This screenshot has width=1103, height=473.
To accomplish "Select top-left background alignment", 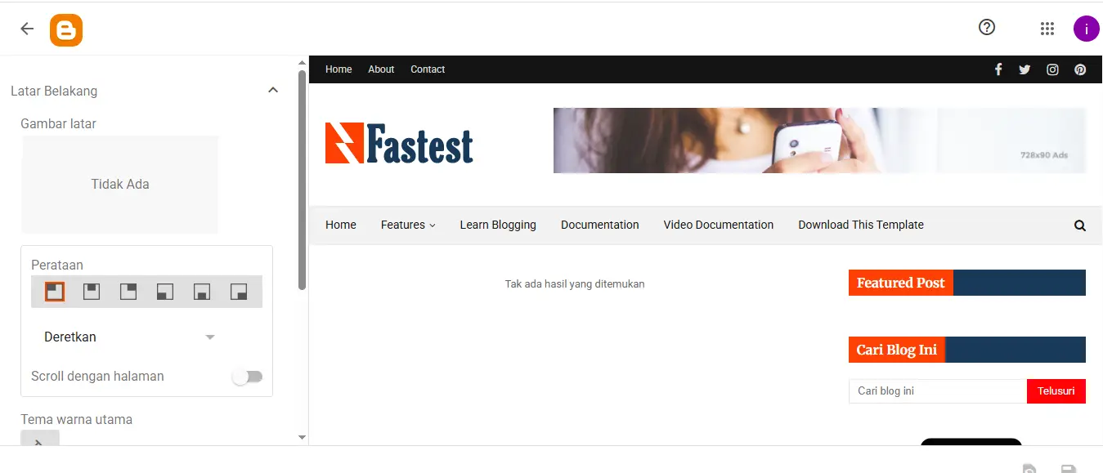I will (x=55, y=292).
